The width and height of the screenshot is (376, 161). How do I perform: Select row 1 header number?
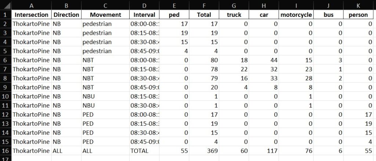(x=6, y=15)
